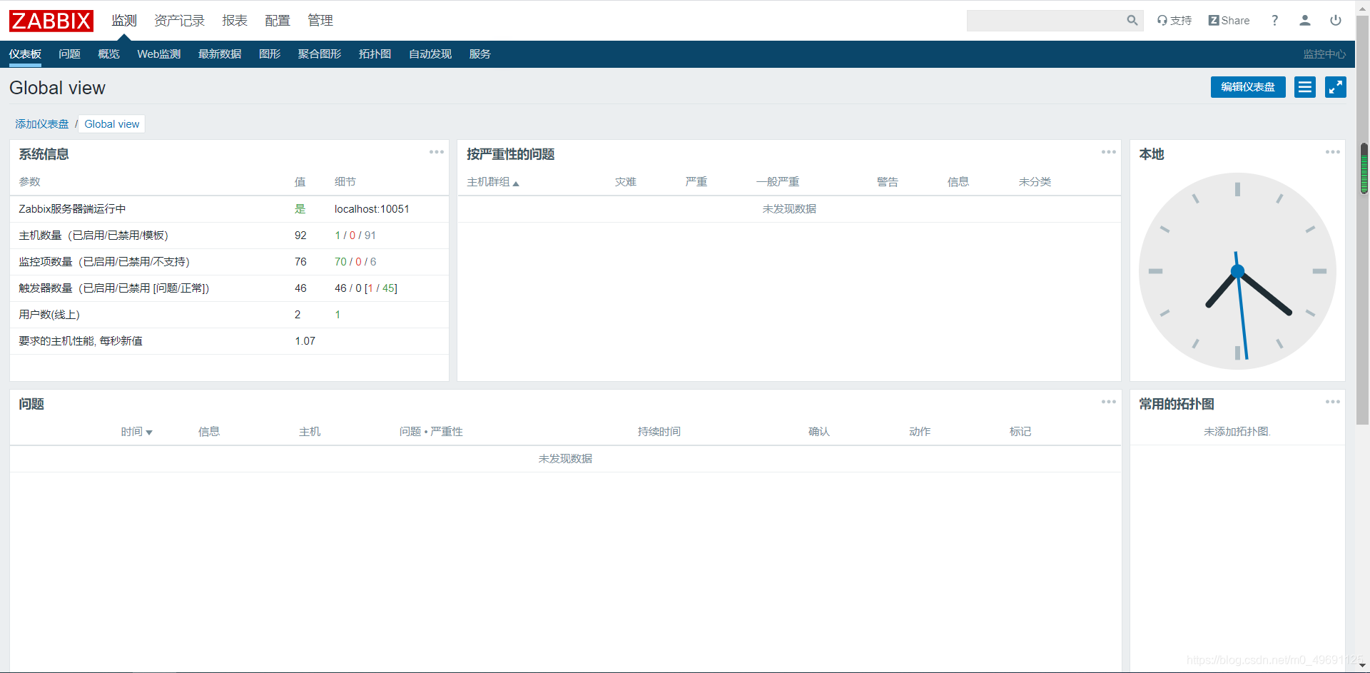Select the Web监测 submenu tab
Screen dimensions: 1370x673
[x=159, y=54]
